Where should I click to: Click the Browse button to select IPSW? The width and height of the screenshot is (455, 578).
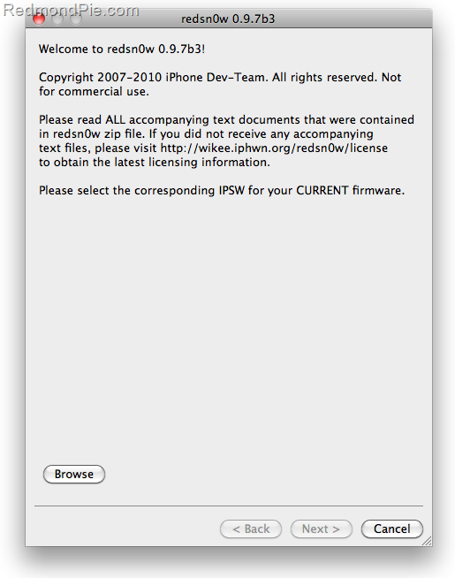pos(74,474)
